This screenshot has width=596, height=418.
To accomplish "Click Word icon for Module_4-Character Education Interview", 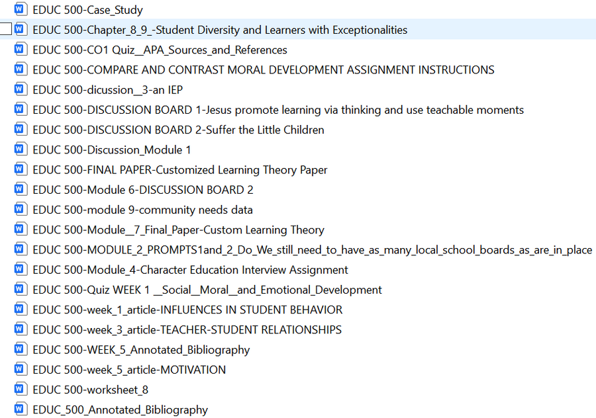I will [x=21, y=269].
